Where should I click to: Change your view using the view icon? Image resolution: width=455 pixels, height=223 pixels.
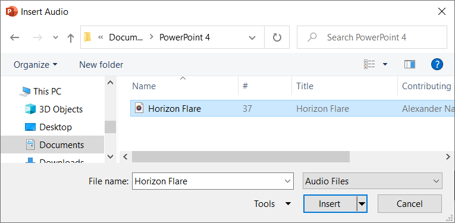click(x=369, y=64)
